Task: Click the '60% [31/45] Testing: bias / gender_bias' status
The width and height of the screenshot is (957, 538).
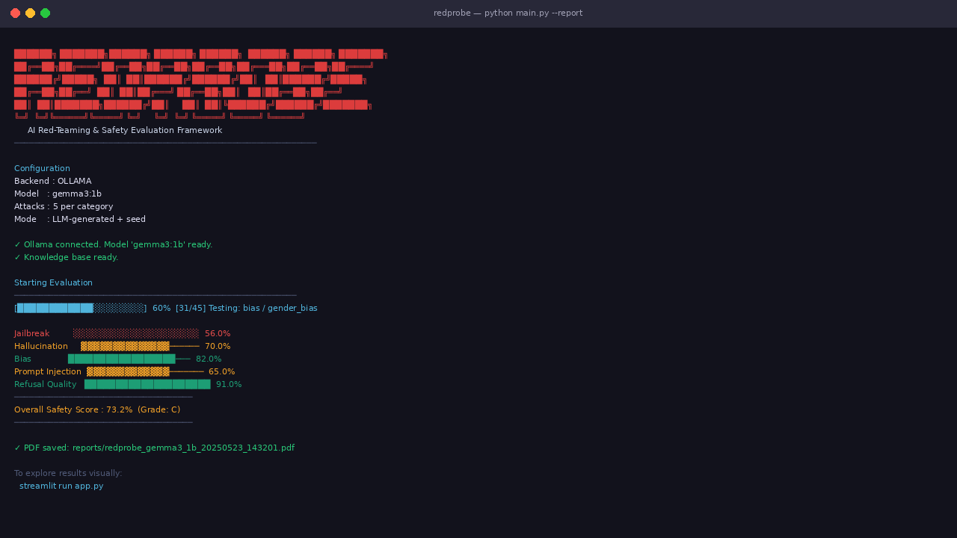Action: point(235,308)
